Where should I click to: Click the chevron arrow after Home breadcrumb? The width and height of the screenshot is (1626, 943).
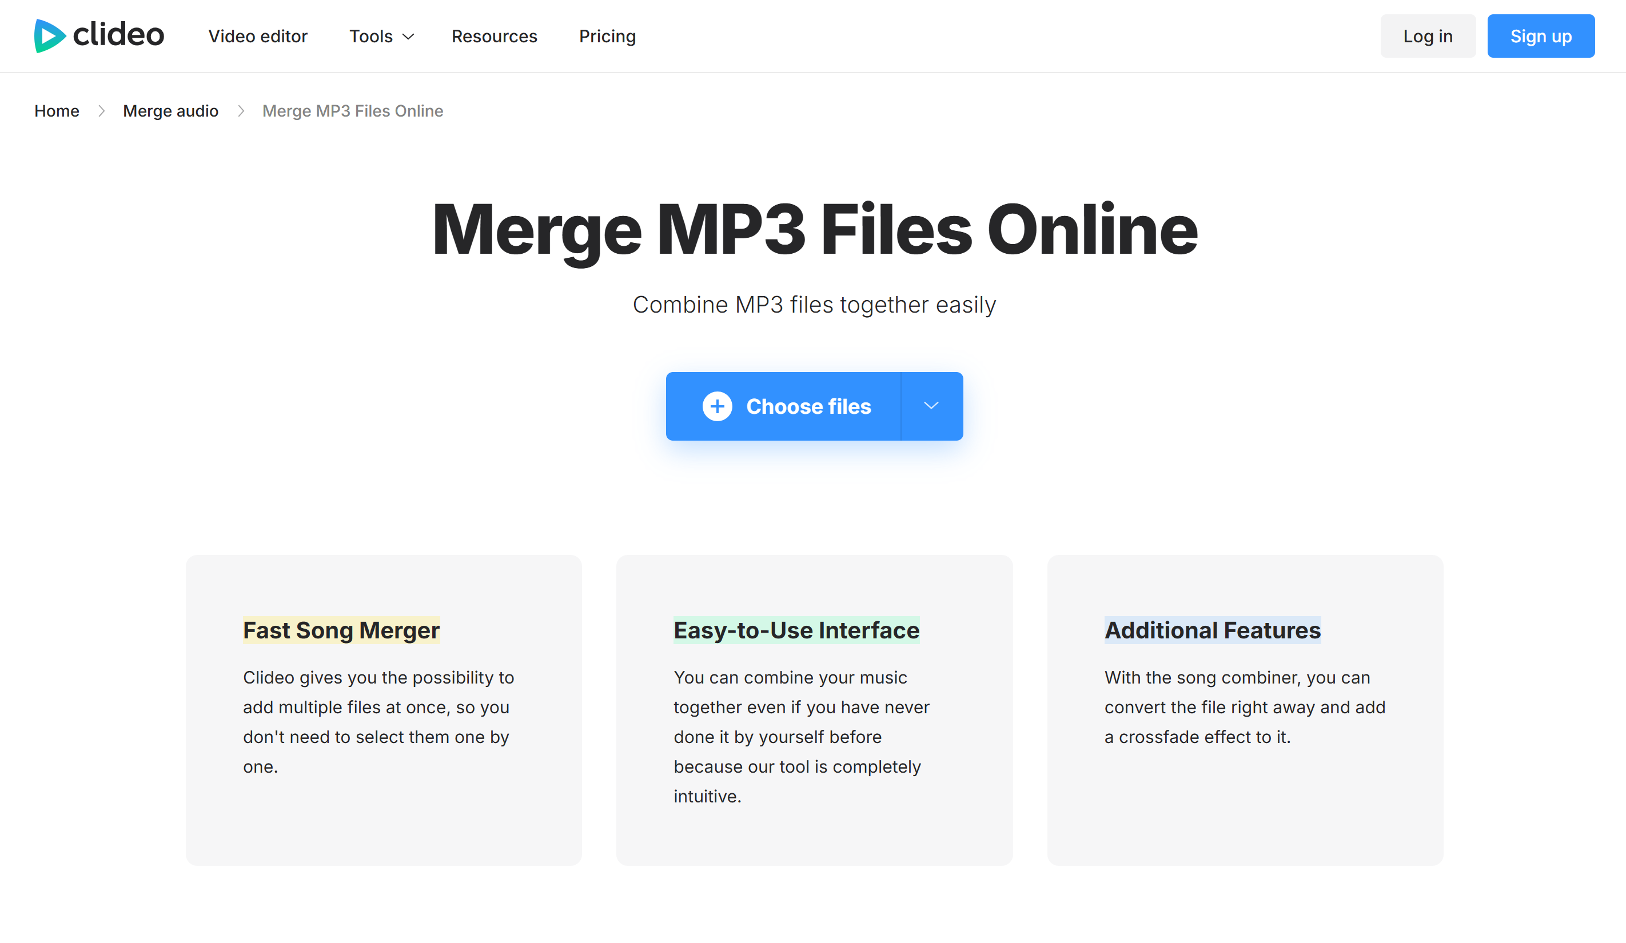(101, 111)
